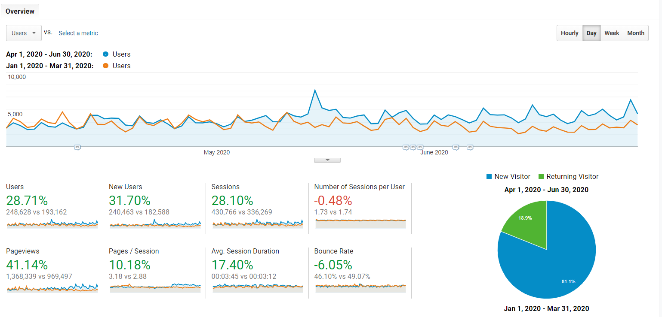662x317 pixels.
Task: Open annotation bubble immediately left of June 2020 label
Action: coord(420,147)
